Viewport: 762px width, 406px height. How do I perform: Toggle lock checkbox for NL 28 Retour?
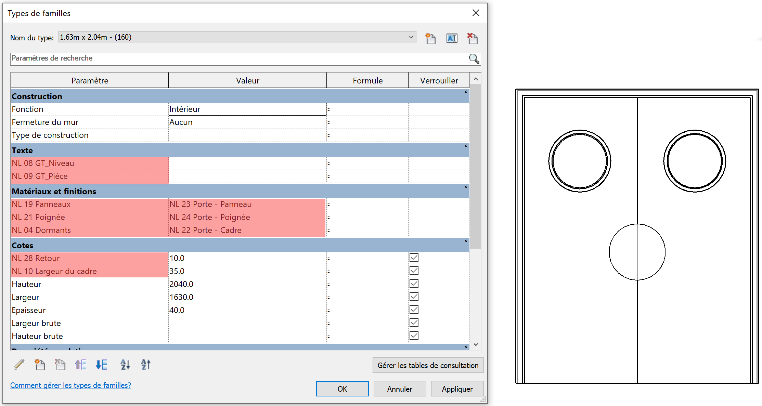(414, 258)
